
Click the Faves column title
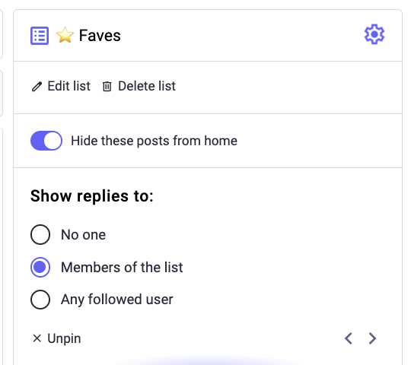(x=100, y=35)
